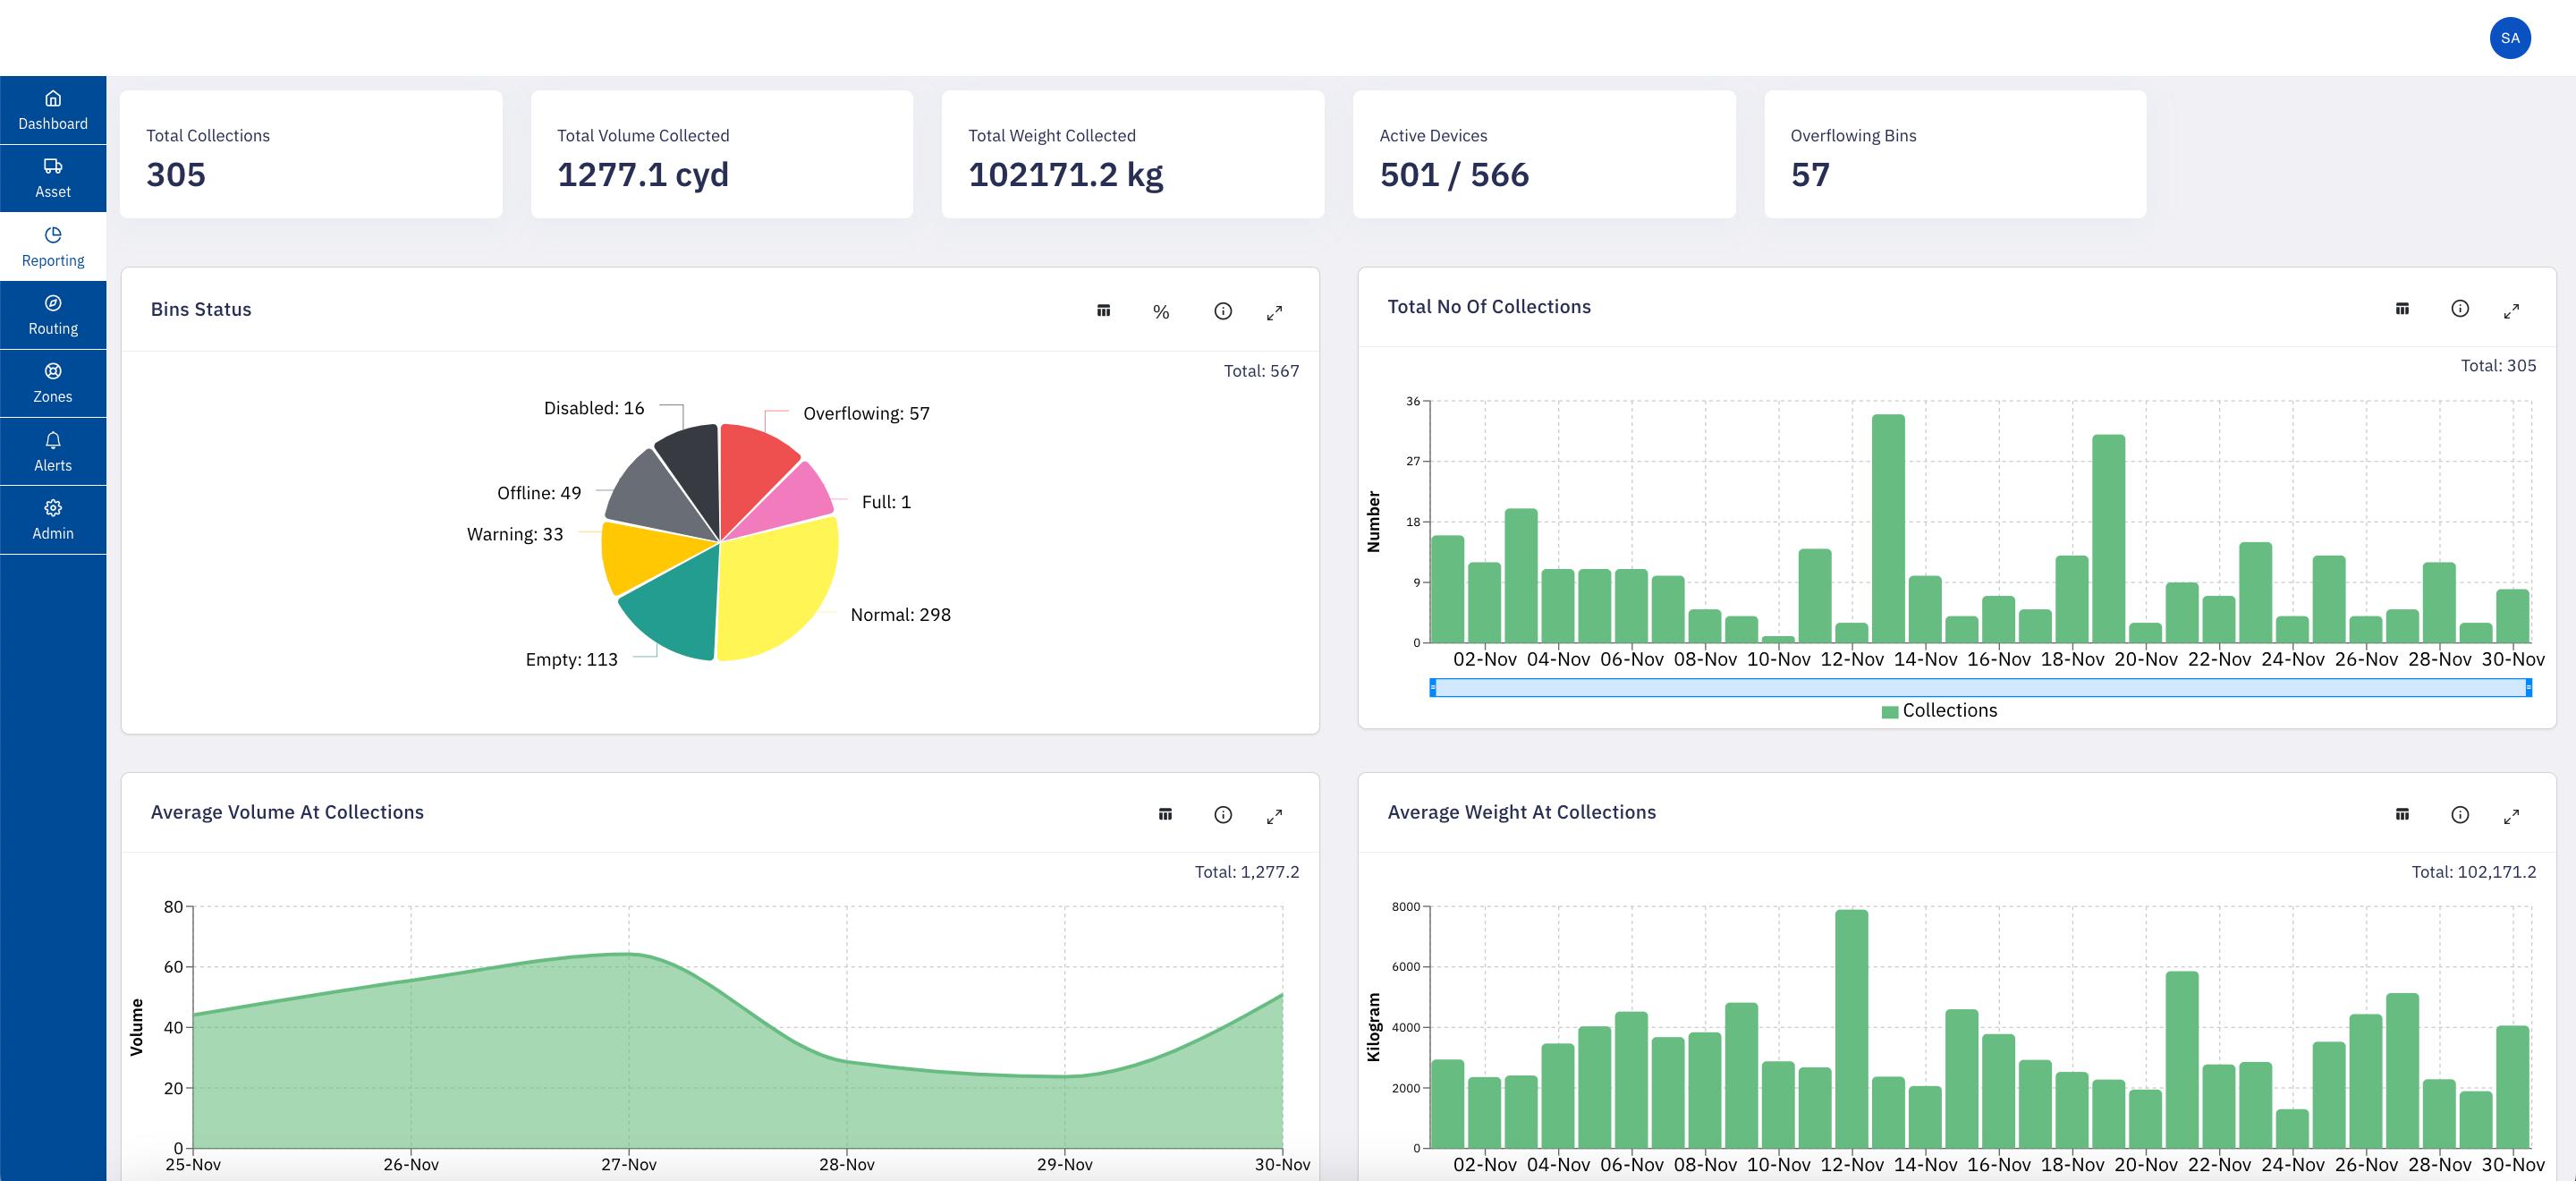The image size is (2576, 1181).
Task: Go to Dashboard in sidebar
Action: (x=53, y=110)
